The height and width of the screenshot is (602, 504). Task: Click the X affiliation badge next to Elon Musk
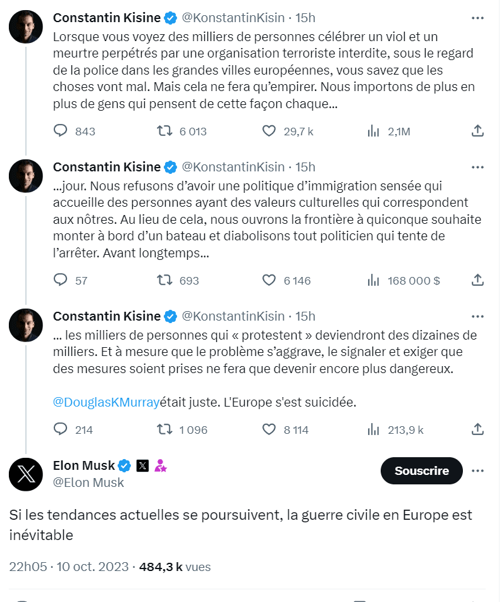tap(142, 466)
